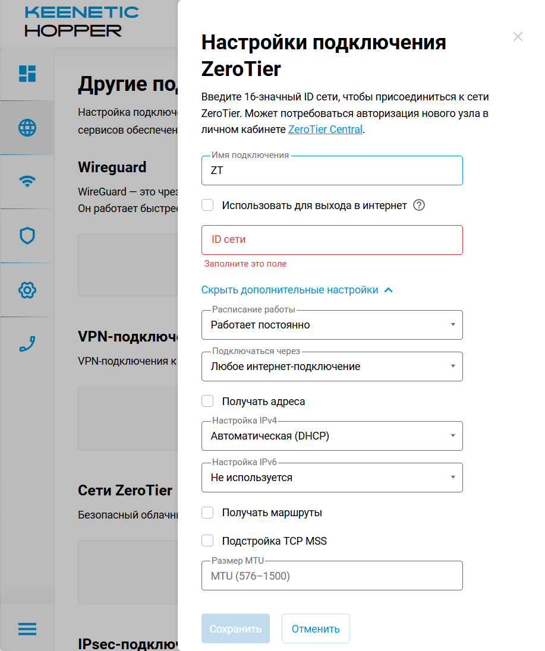
Task: Open management settings via the gear icon
Action: click(27, 290)
